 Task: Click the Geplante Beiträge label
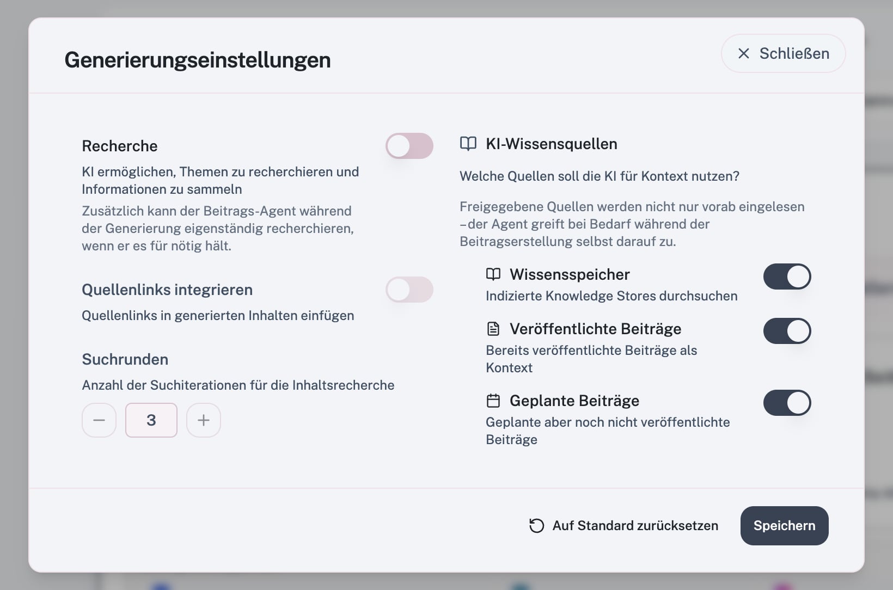point(574,401)
